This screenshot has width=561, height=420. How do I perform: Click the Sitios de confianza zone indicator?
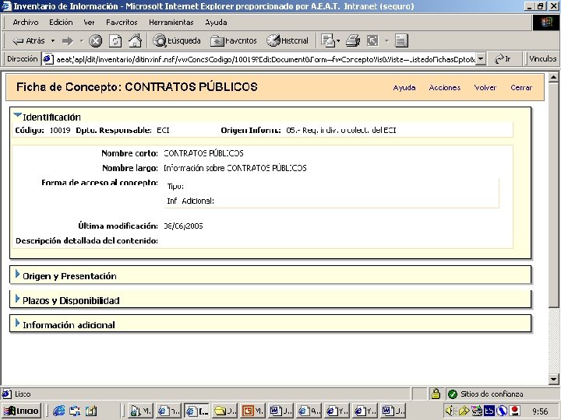(x=486, y=394)
